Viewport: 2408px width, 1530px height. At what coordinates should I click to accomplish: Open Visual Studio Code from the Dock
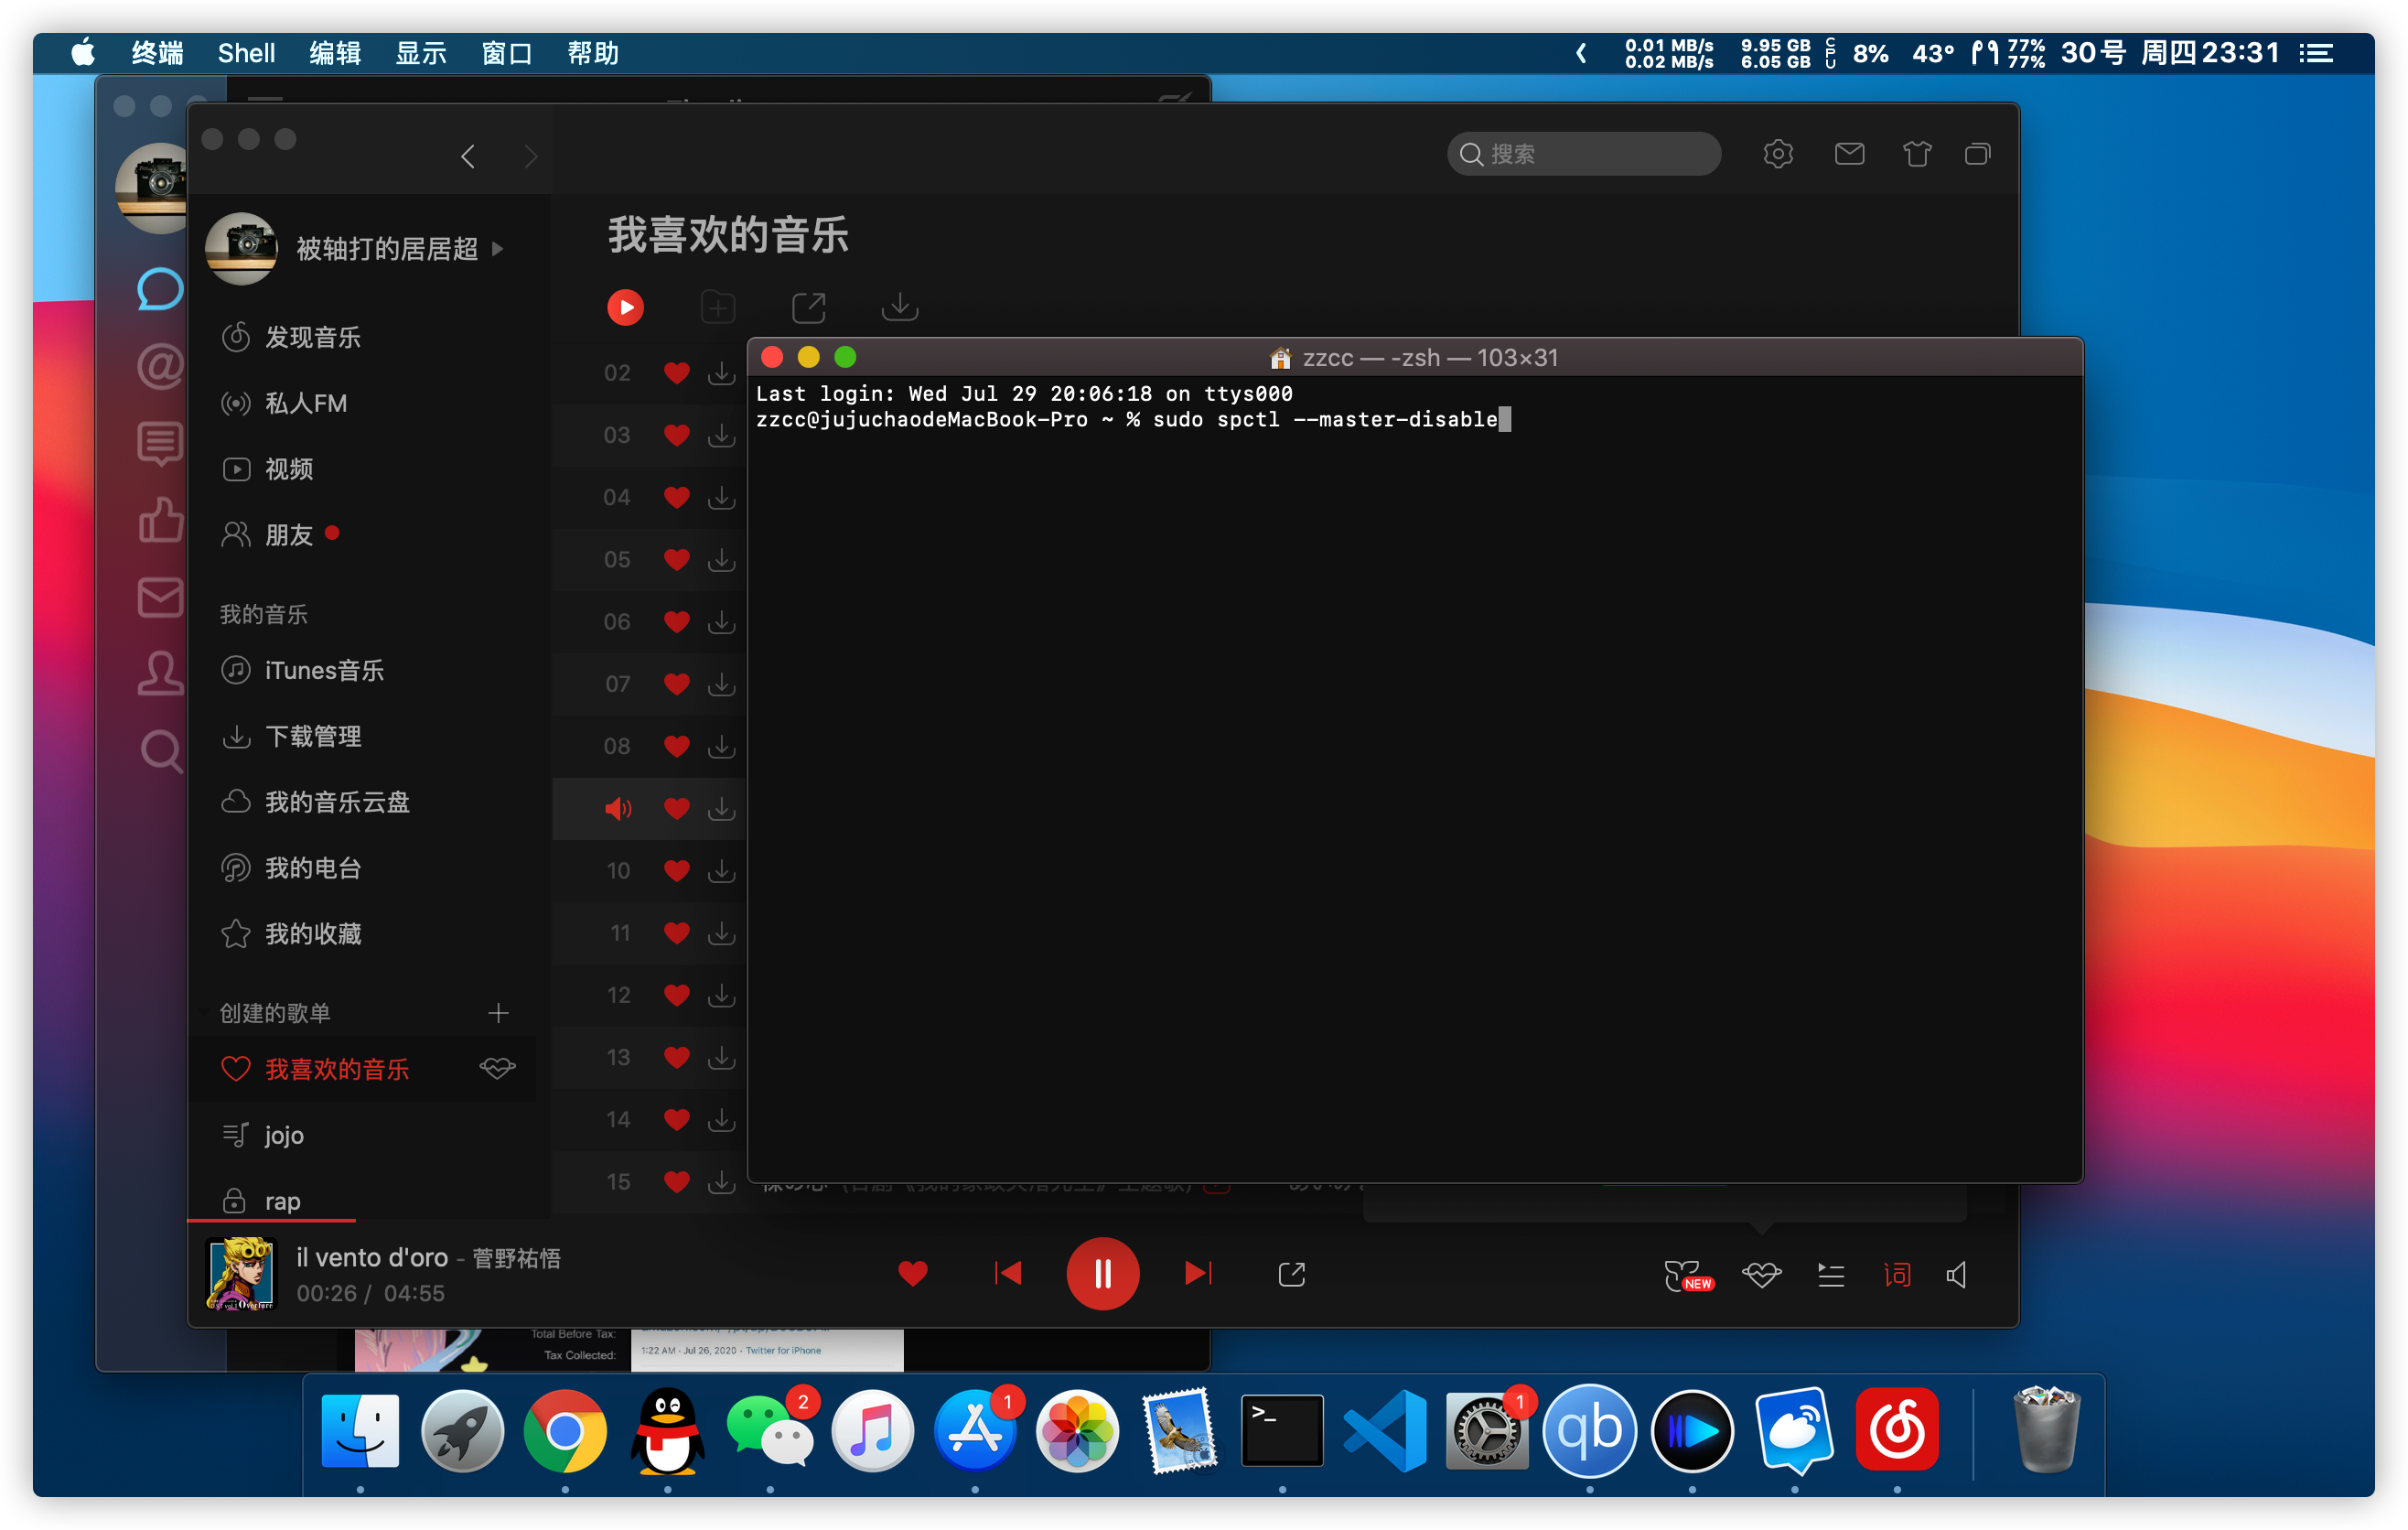tap(1385, 1430)
